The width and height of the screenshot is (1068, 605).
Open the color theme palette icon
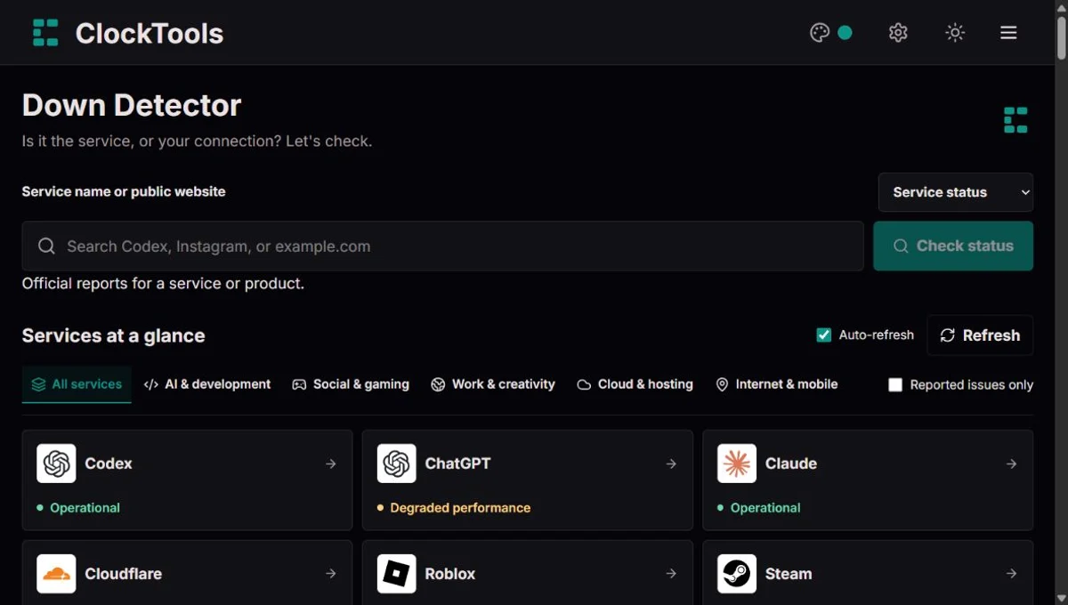point(820,33)
